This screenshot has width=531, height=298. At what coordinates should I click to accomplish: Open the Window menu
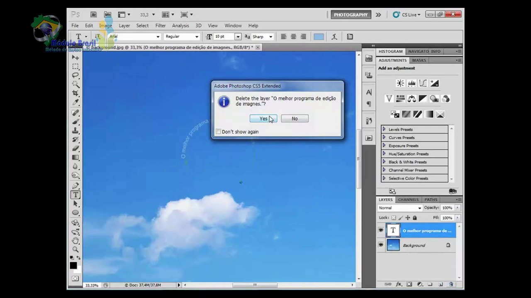(x=233, y=26)
